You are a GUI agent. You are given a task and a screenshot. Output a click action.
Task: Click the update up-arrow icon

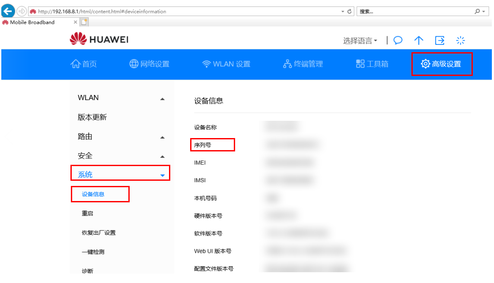tap(418, 41)
